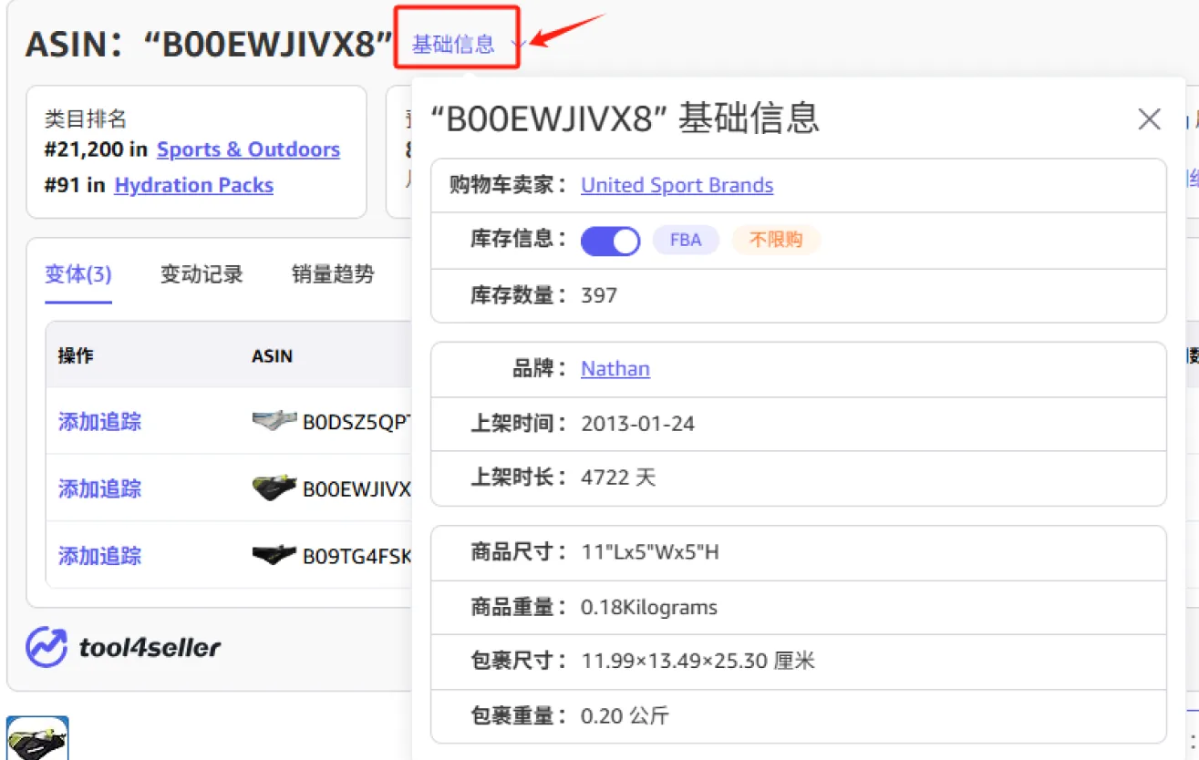Click the product image thumbnail at bottom left

(38, 738)
